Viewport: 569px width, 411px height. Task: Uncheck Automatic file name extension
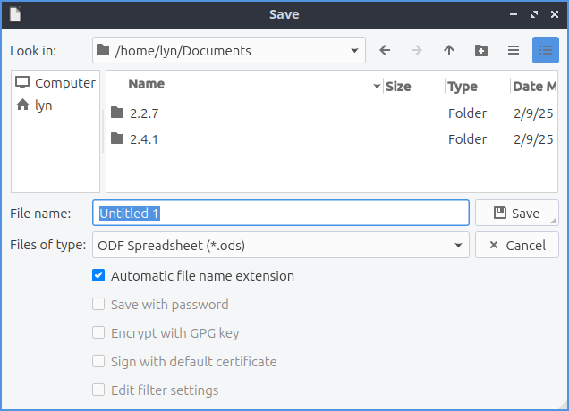[98, 276]
